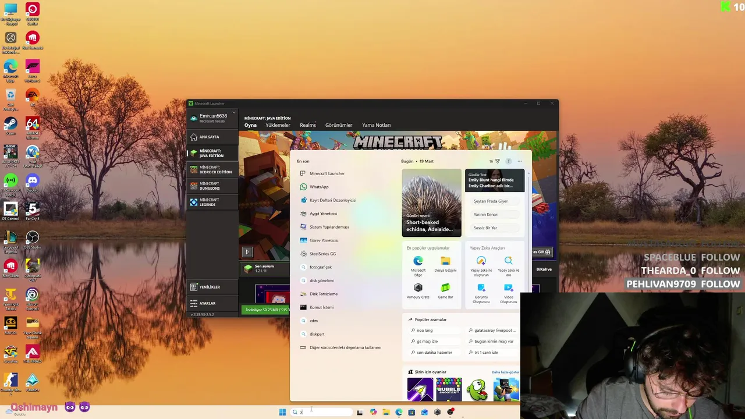Viewport: 745px width, 419px height.
Task: Open Bubble Shooter game thumbnail
Action: (449, 389)
